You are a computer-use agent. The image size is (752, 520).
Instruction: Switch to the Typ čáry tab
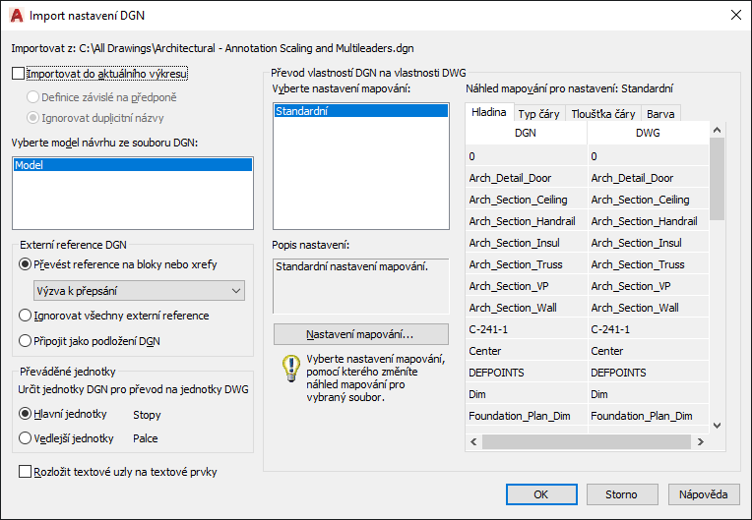[x=538, y=114]
